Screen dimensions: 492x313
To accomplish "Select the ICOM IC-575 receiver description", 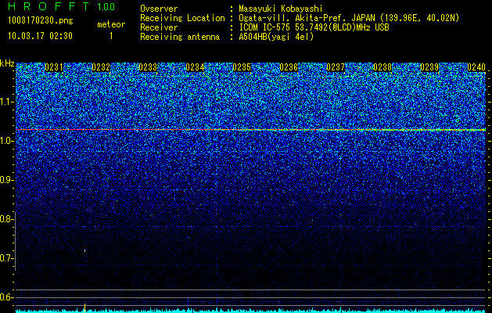I will pyautogui.click(x=314, y=27).
